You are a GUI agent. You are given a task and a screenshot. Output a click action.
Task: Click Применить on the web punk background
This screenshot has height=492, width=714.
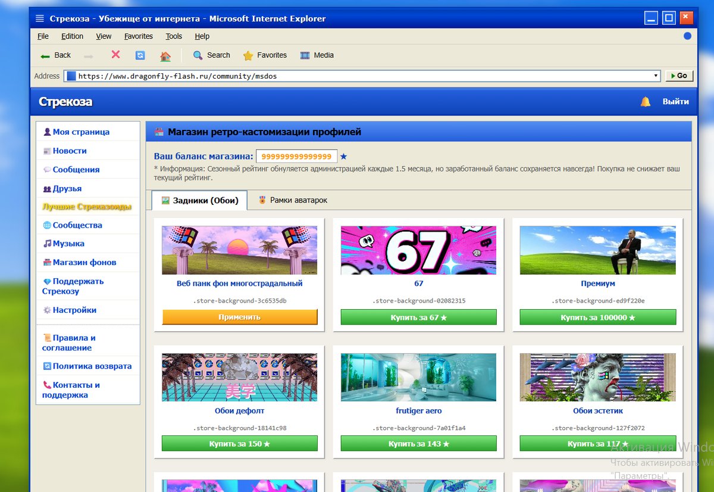click(x=240, y=317)
